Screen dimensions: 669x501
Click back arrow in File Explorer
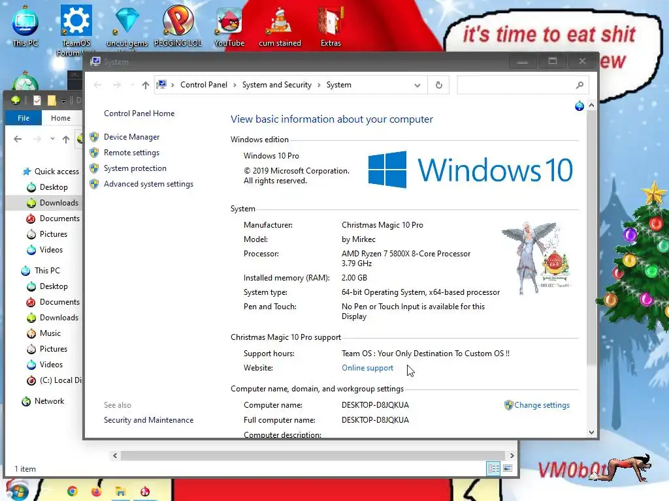18,139
